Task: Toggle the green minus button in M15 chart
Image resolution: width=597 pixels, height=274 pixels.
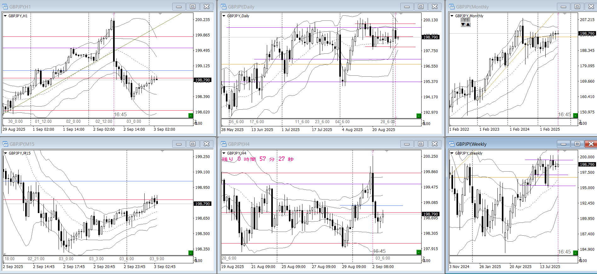Action: [191, 253]
